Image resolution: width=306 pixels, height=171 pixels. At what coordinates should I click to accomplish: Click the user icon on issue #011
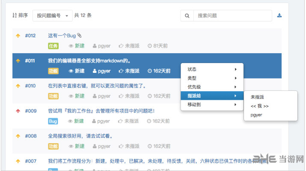point(95,71)
